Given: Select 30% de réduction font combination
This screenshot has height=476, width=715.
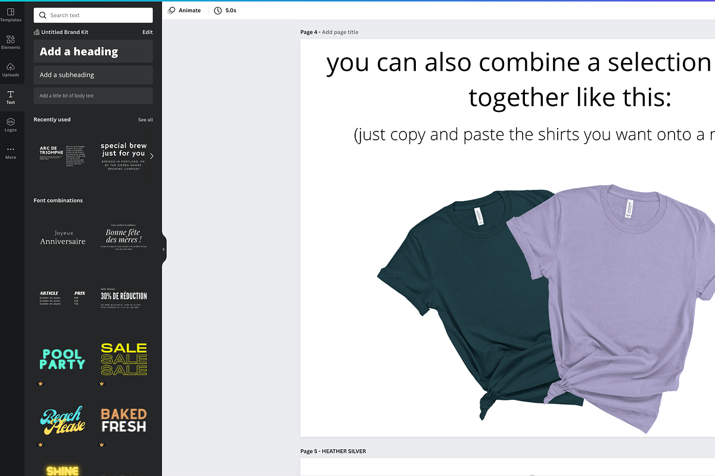Looking at the screenshot, I should [x=123, y=298].
